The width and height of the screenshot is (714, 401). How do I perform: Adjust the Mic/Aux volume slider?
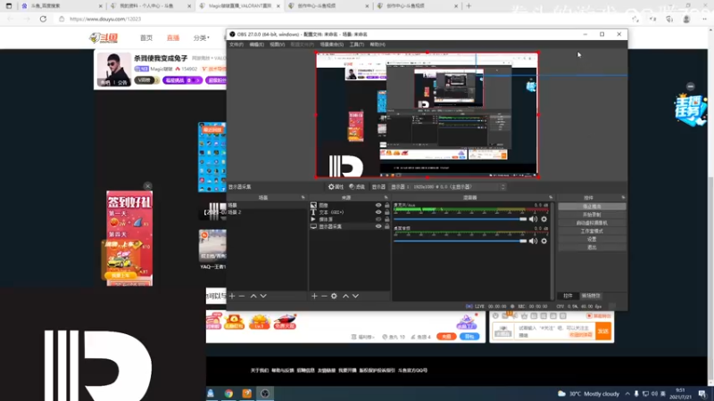[460, 219]
